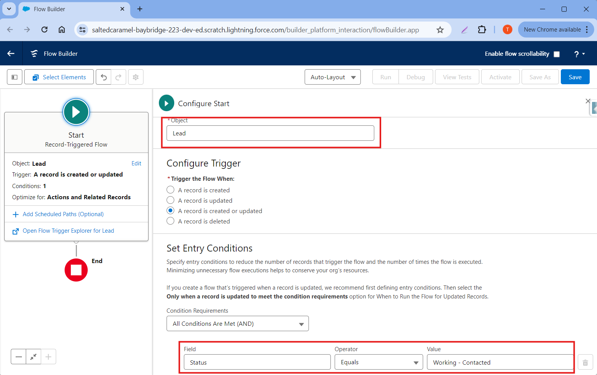
Task: Click the 'Conditions: 1' text in Start card
Action: click(x=29, y=186)
